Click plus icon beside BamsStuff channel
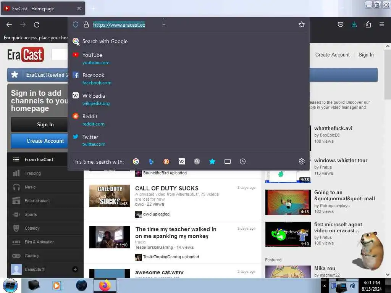The height and width of the screenshot is (293, 391). [x=75, y=269]
